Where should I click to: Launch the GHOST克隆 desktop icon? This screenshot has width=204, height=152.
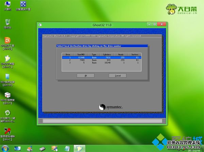click(7, 62)
